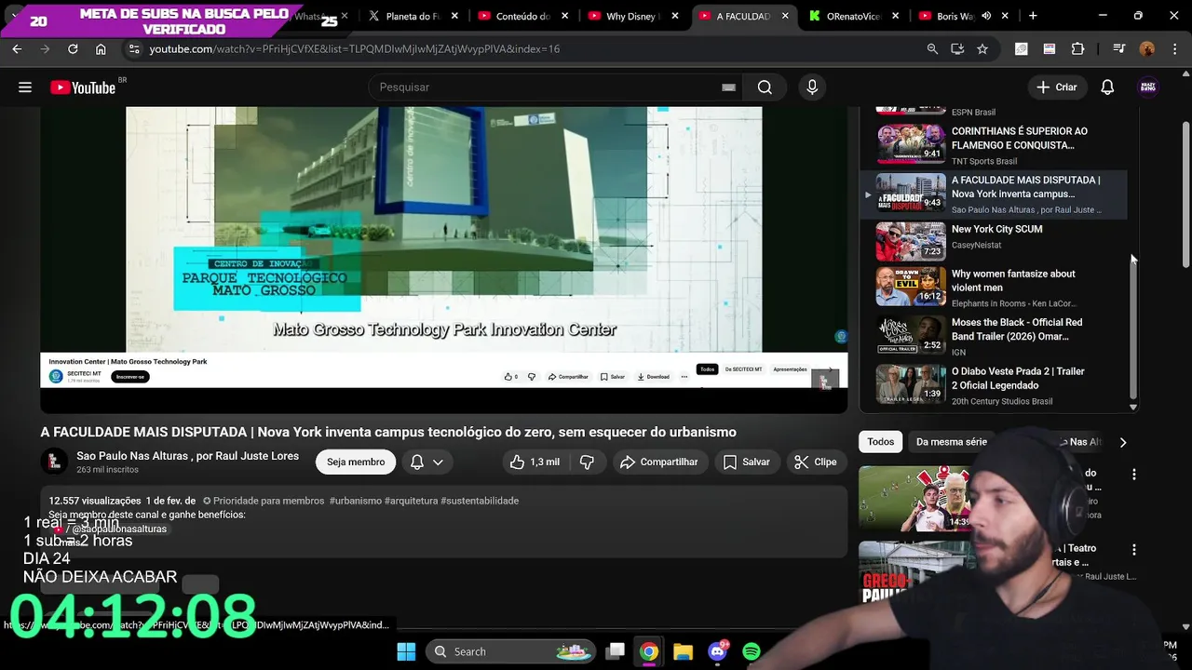Create a Clipe of the video
1192x670 pixels.
coord(816,462)
